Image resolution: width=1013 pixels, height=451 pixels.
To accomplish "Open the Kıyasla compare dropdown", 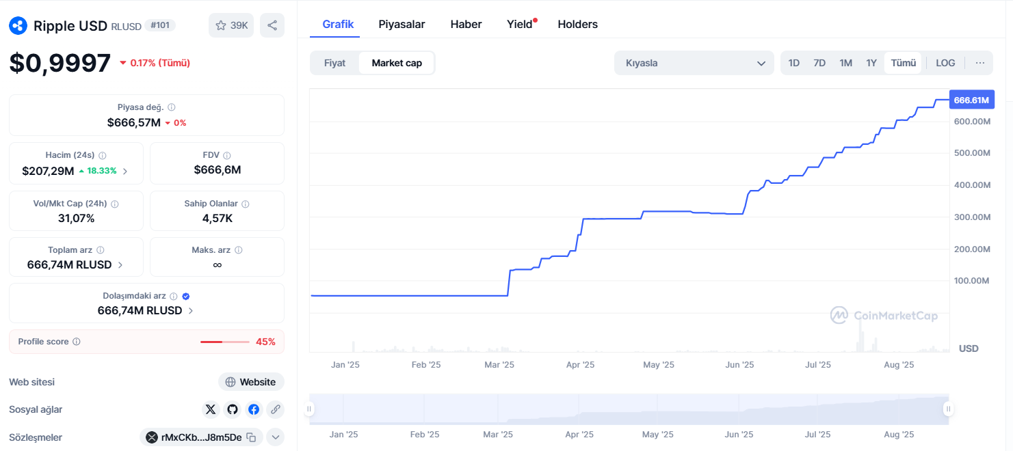I will click(x=694, y=63).
